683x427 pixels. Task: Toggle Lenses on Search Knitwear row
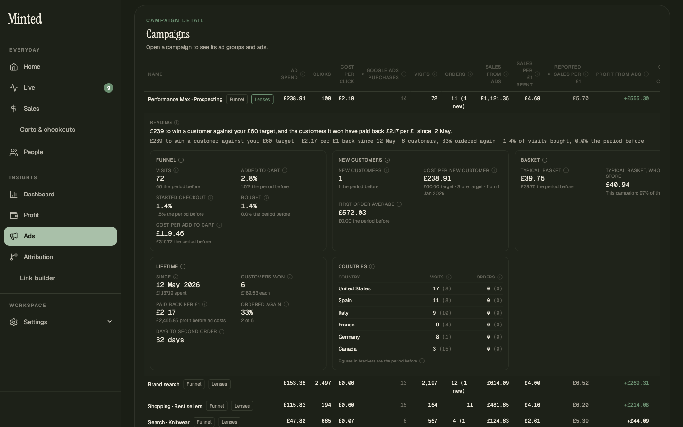(x=230, y=422)
